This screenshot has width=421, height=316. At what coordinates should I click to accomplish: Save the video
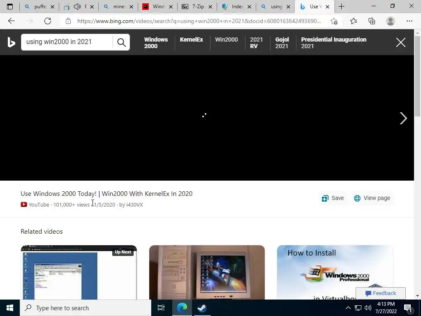(x=333, y=198)
